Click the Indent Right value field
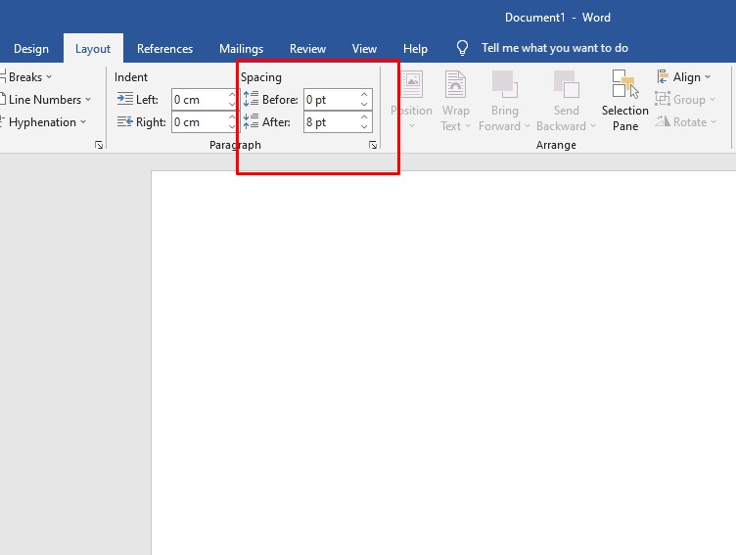This screenshot has height=555, width=736. [200, 122]
